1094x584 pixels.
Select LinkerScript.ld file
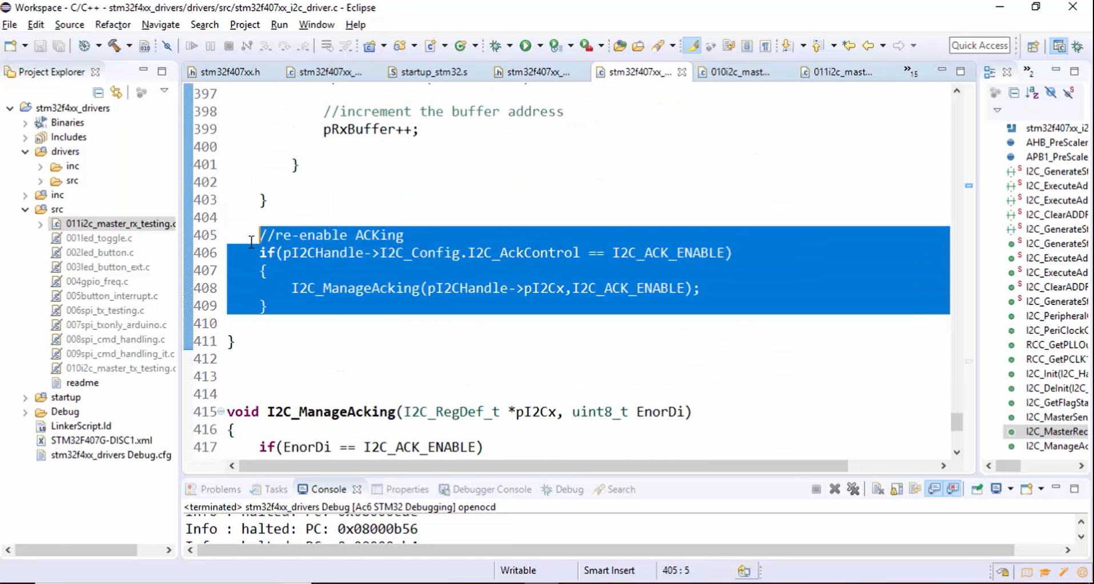[x=81, y=426]
